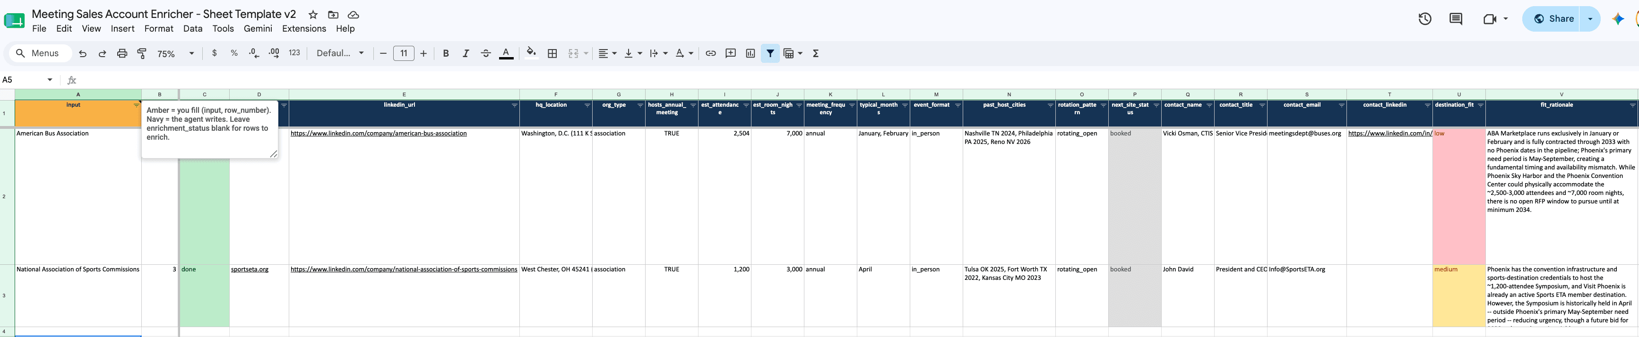1639x337 pixels.
Task: Insert a link from toolbar
Action: click(x=711, y=53)
